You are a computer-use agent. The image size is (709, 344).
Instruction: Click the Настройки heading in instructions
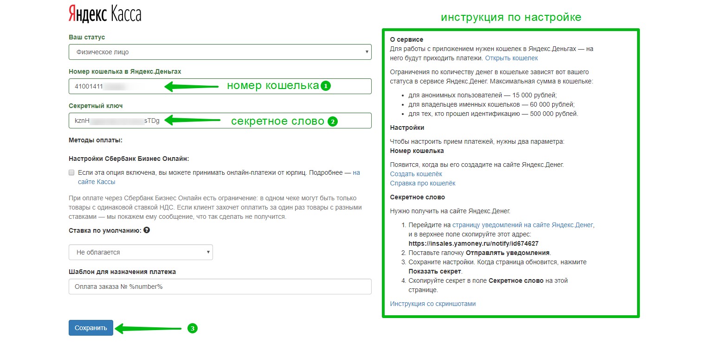click(407, 127)
